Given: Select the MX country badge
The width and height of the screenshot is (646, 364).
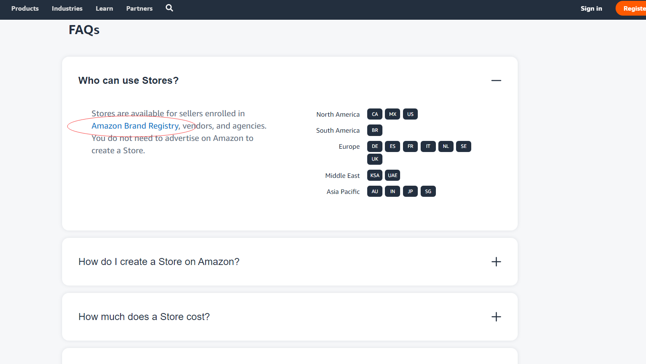Looking at the screenshot, I should [x=393, y=114].
